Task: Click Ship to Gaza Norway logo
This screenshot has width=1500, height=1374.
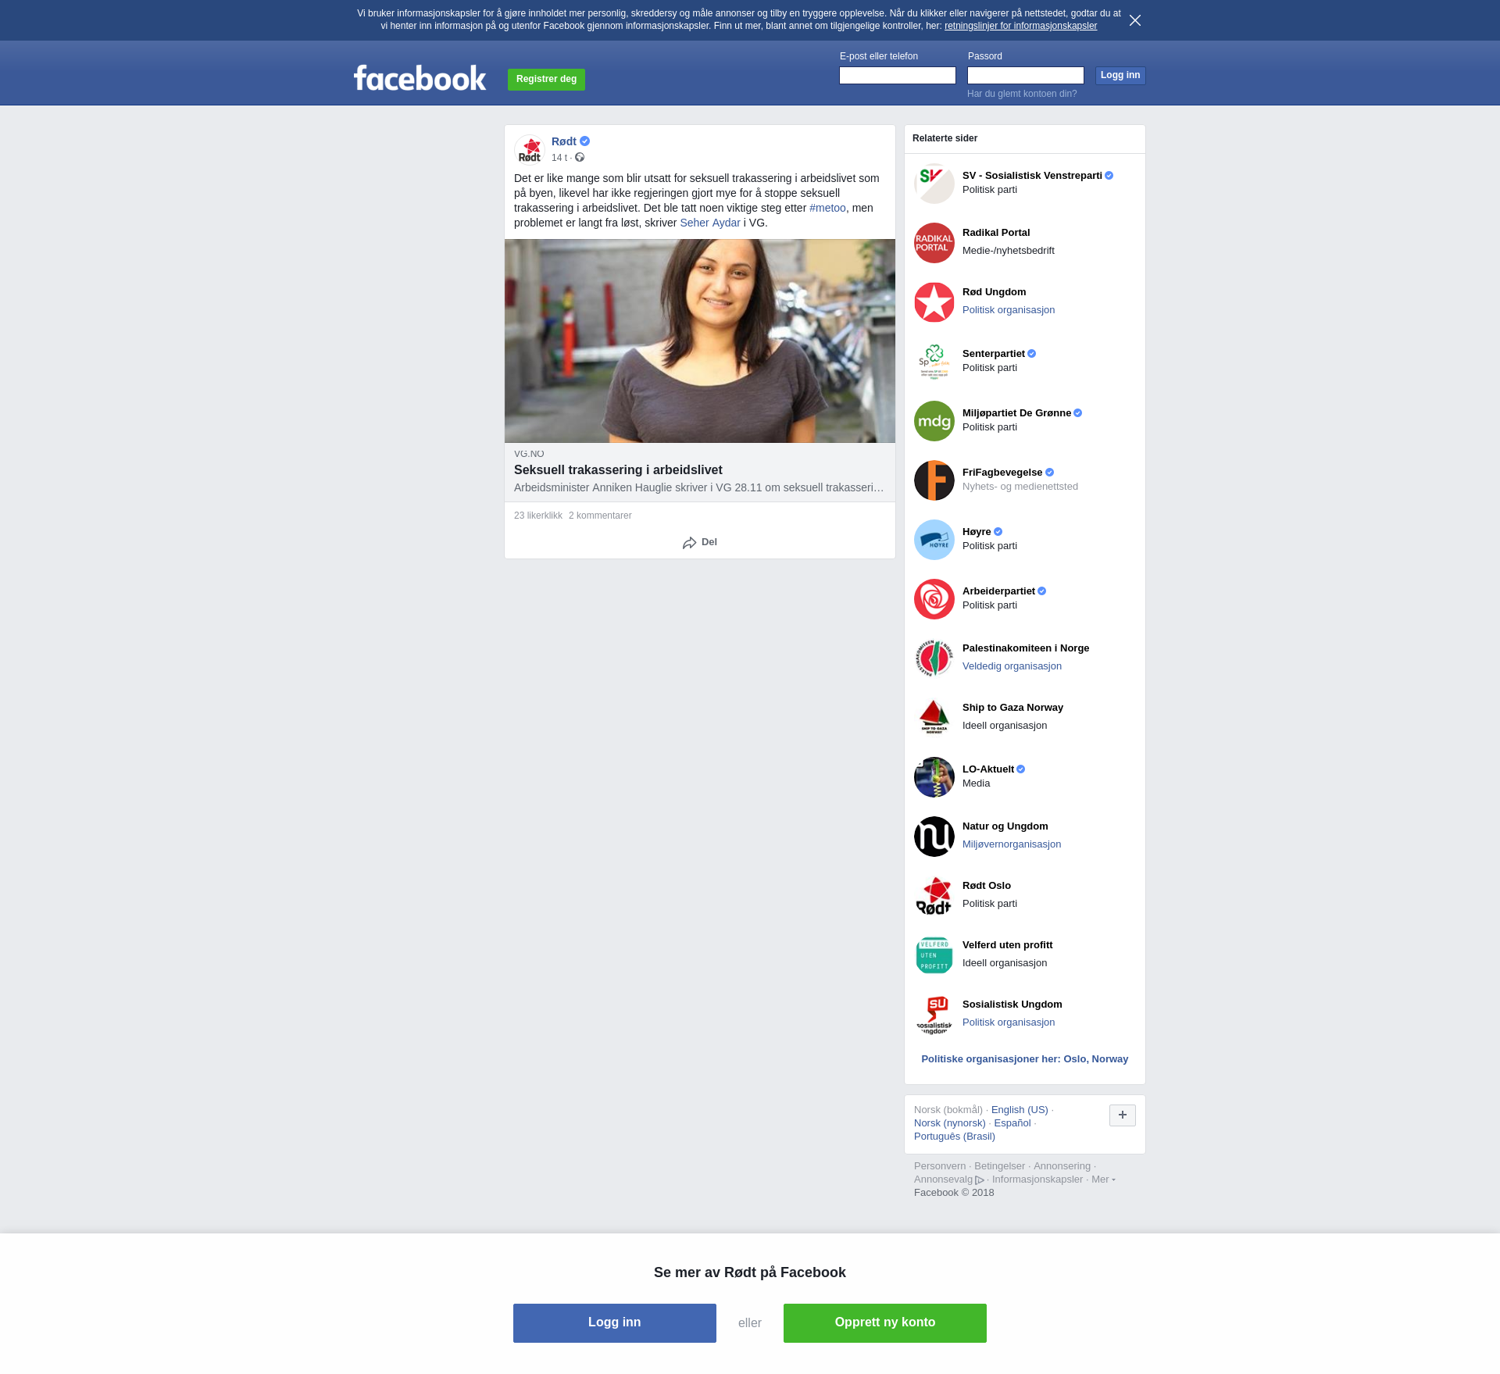Action: pyautogui.click(x=934, y=718)
